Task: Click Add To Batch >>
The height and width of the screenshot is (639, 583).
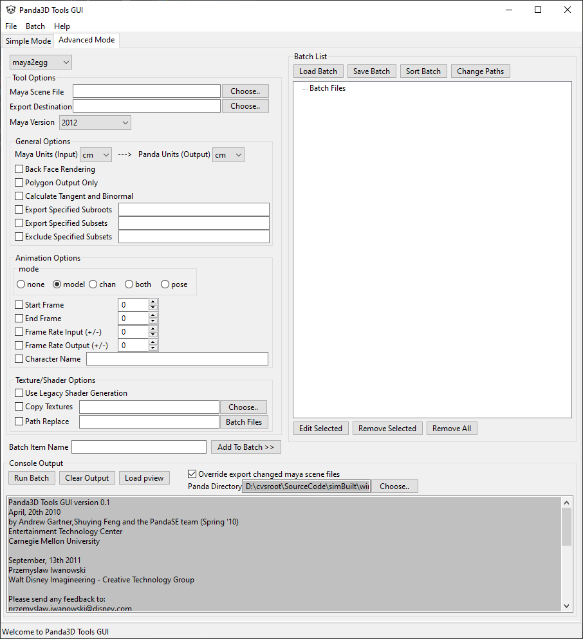Action: [x=246, y=447]
